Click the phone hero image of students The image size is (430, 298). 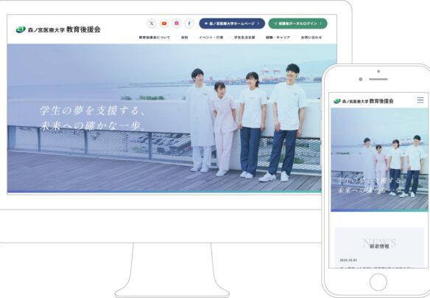379,159
